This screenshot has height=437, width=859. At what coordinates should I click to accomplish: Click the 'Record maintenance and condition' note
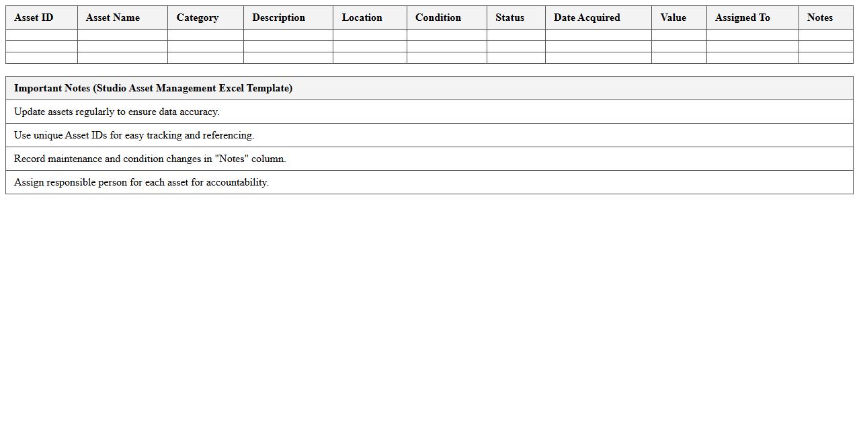[150, 159]
